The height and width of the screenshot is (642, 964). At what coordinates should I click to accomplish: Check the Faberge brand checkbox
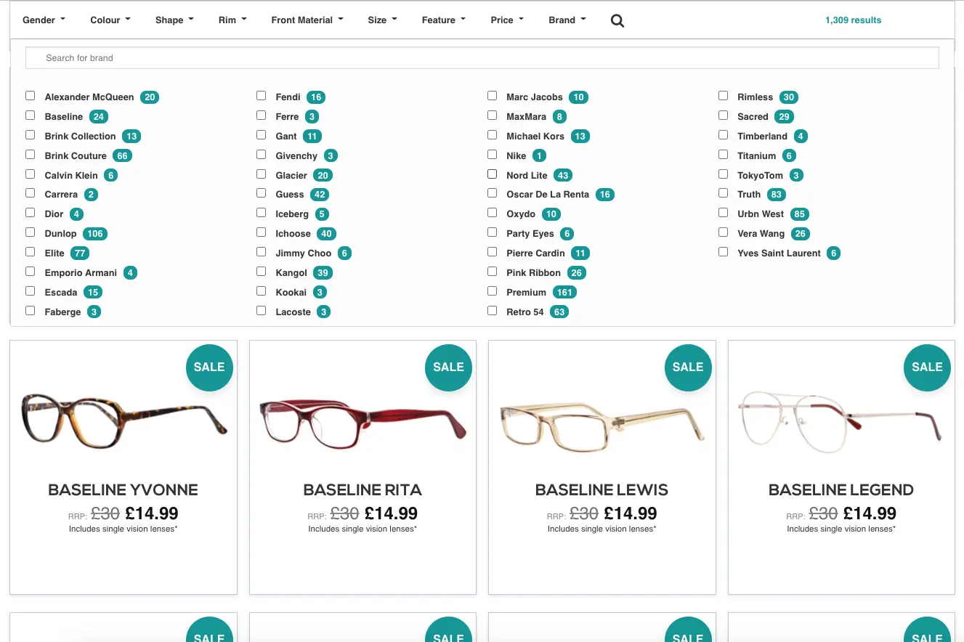[31, 311]
